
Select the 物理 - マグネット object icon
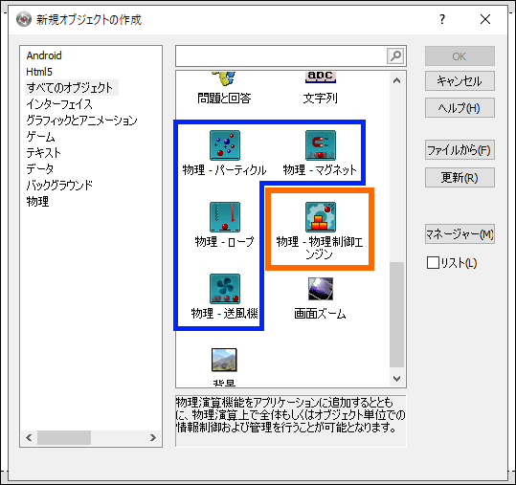(x=321, y=145)
